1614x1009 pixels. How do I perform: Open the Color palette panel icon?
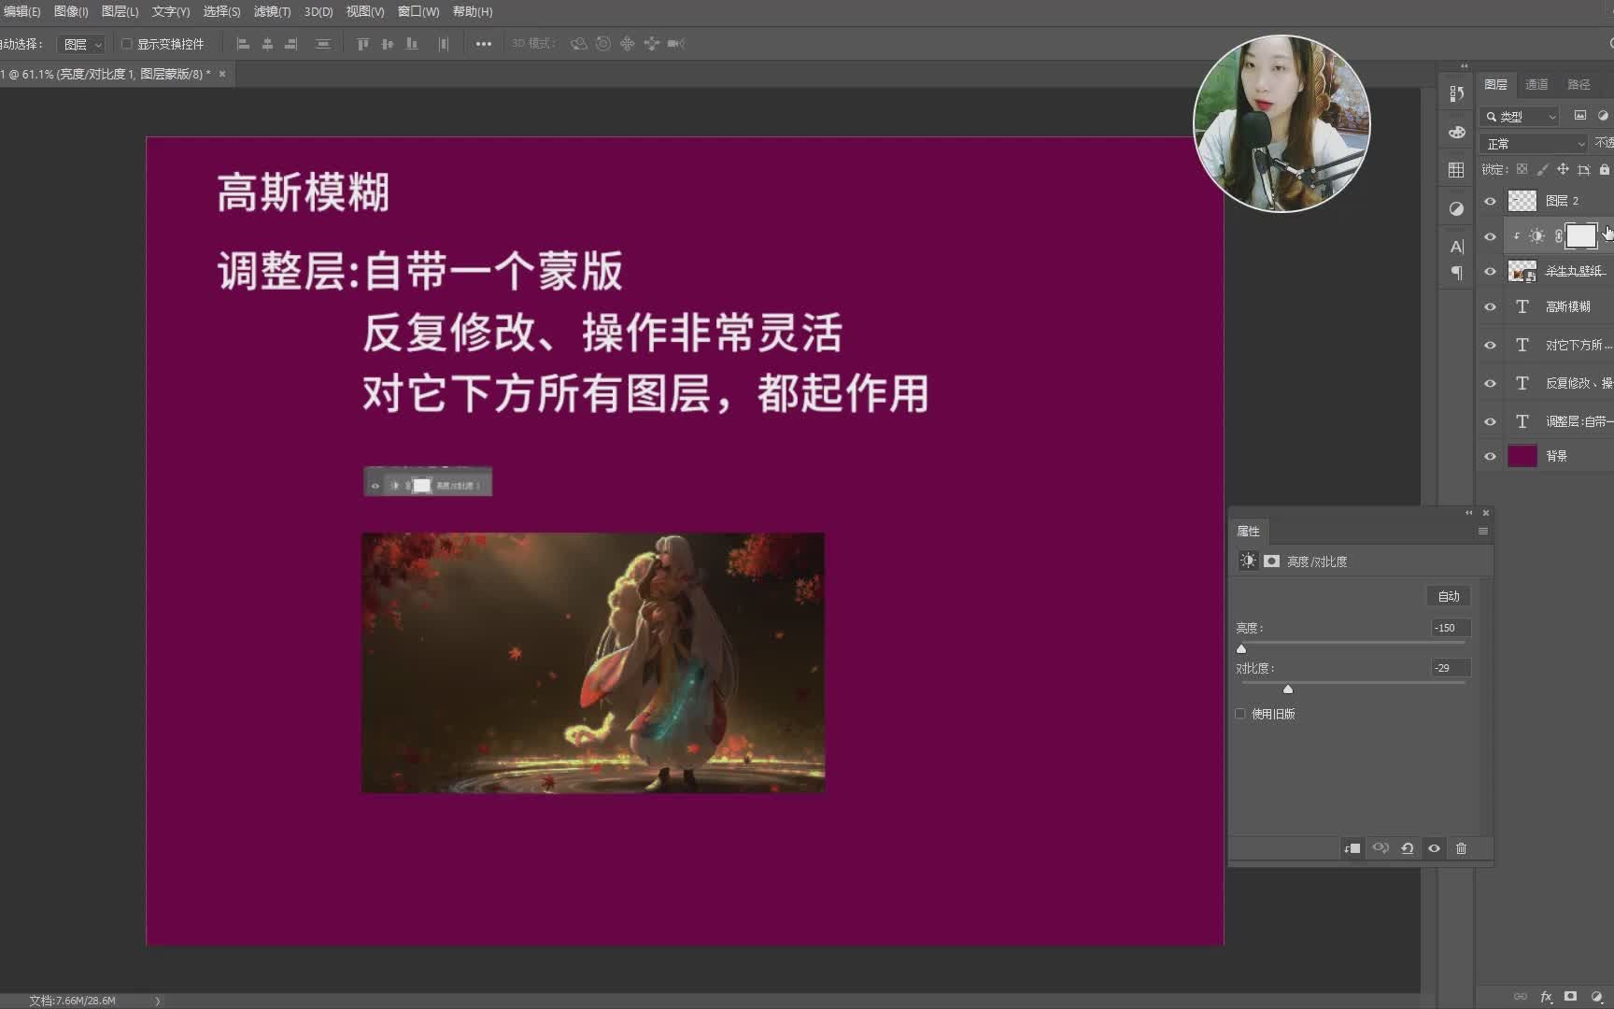click(x=1456, y=132)
